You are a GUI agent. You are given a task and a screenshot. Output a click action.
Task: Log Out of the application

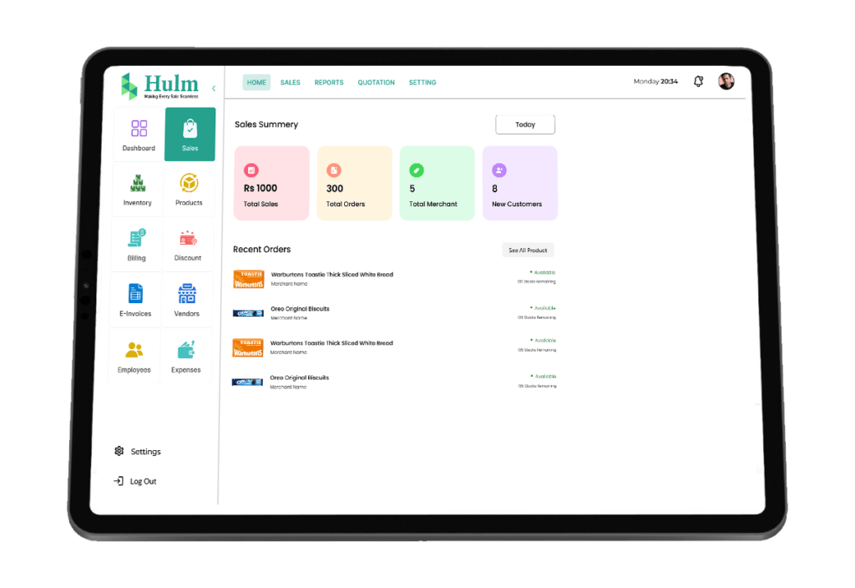[134, 481]
